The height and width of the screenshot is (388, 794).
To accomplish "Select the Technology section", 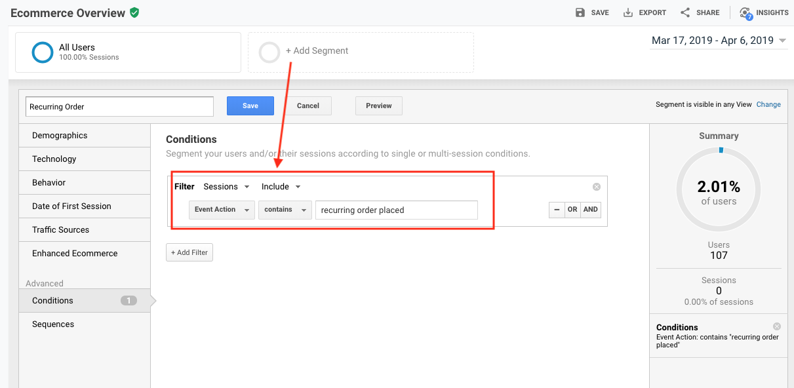I will click(85, 159).
